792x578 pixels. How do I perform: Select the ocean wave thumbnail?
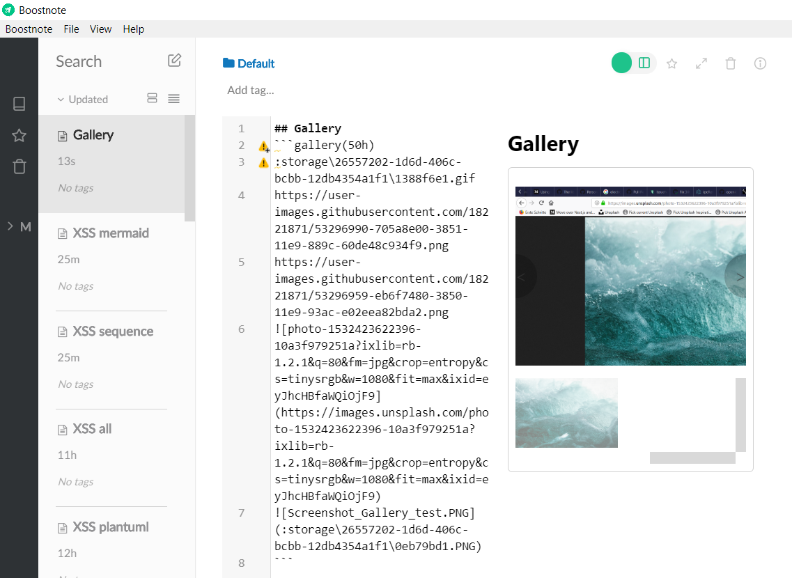[x=566, y=413]
